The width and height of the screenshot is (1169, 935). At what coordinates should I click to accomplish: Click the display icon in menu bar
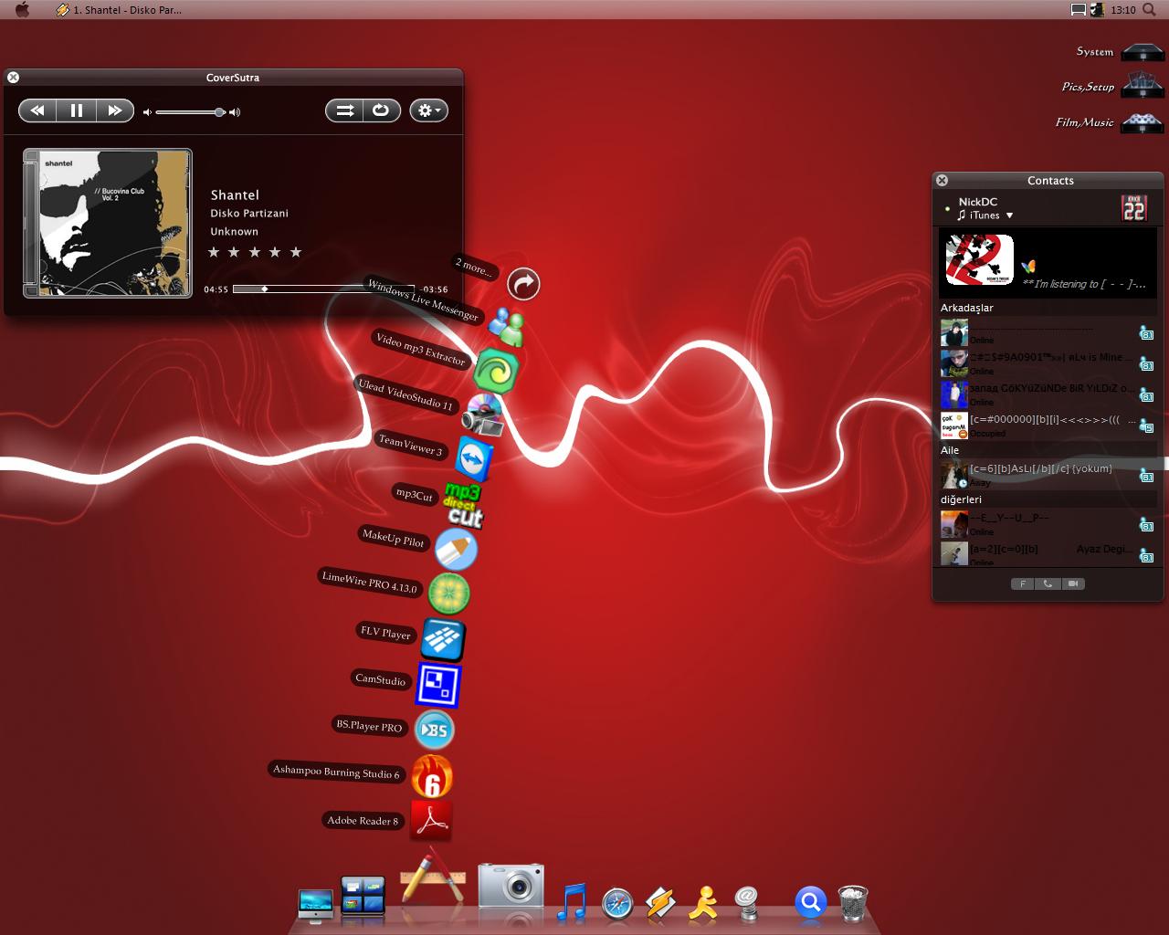point(1078,10)
